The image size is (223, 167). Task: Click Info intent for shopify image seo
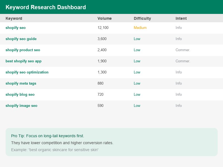tap(179, 106)
